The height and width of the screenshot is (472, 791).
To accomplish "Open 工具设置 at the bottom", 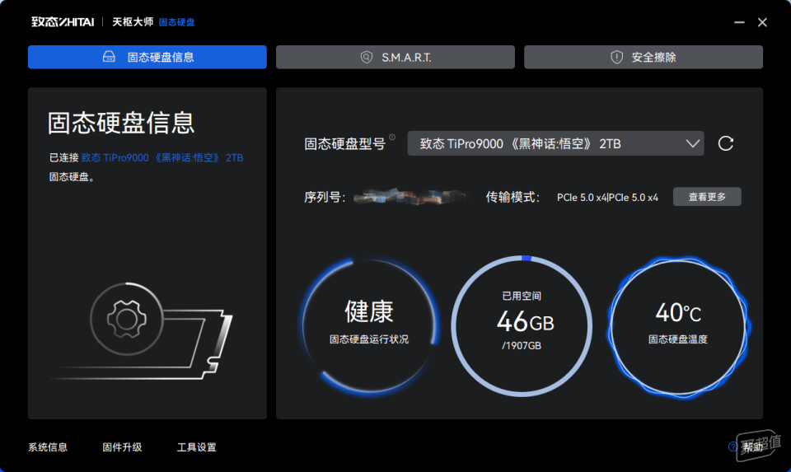I will coord(196,447).
